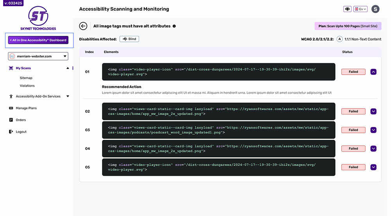Click the Skynet Technologies logo
Image resolution: width=391 pixels, height=216 pixels.
pyautogui.click(x=38, y=18)
